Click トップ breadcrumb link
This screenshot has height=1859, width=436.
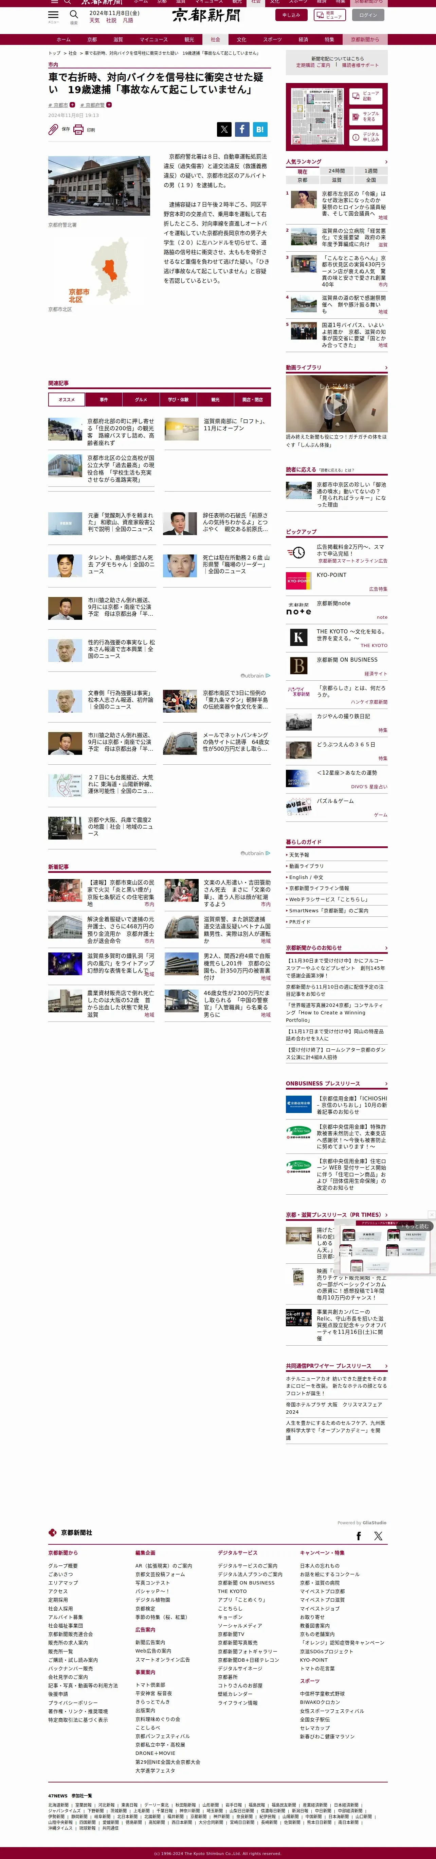54,53
